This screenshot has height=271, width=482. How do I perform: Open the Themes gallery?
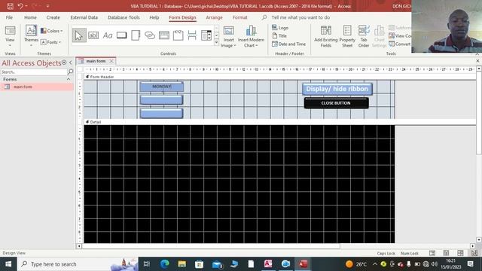(x=31, y=37)
